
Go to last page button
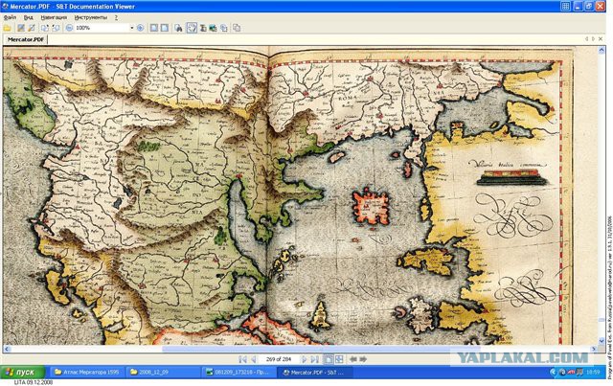pos(314,359)
